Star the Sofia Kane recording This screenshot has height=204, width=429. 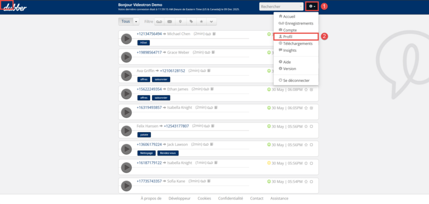point(306,182)
